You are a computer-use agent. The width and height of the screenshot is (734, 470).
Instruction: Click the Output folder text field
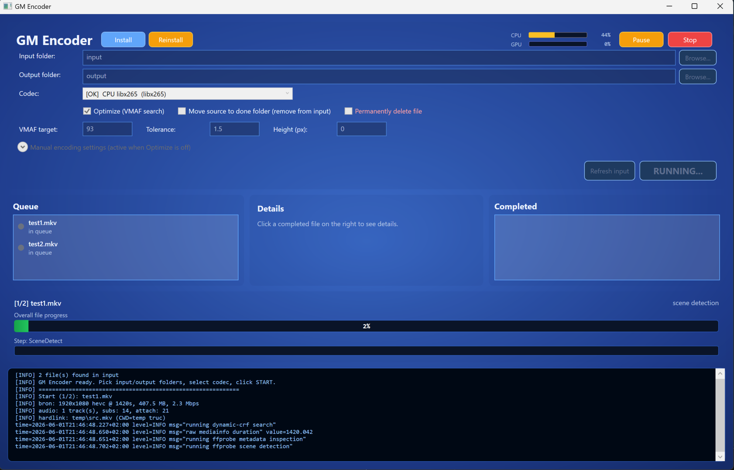[x=379, y=76]
